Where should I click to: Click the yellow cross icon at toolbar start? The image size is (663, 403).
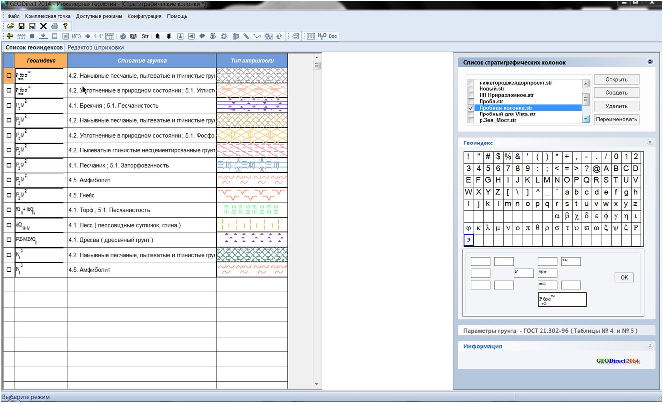click(10, 36)
